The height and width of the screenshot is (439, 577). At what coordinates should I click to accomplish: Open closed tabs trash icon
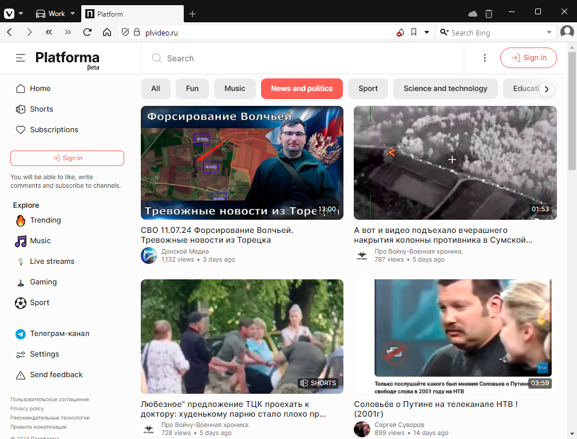click(489, 14)
